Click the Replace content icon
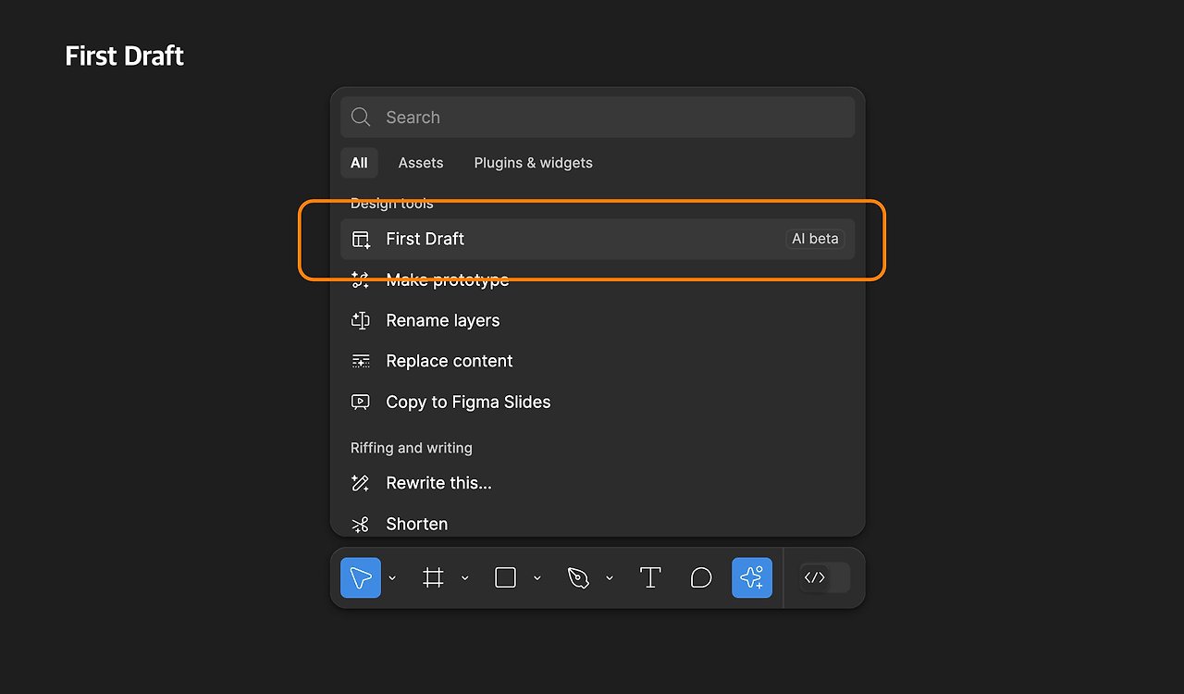The width and height of the screenshot is (1184, 694). pyautogui.click(x=361, y=361)
